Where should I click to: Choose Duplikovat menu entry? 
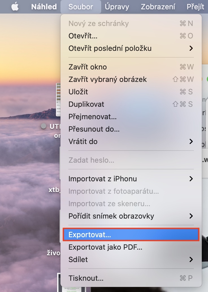tap(86, 104)
